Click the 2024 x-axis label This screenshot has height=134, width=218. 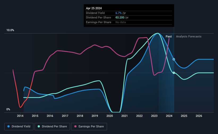169,116
